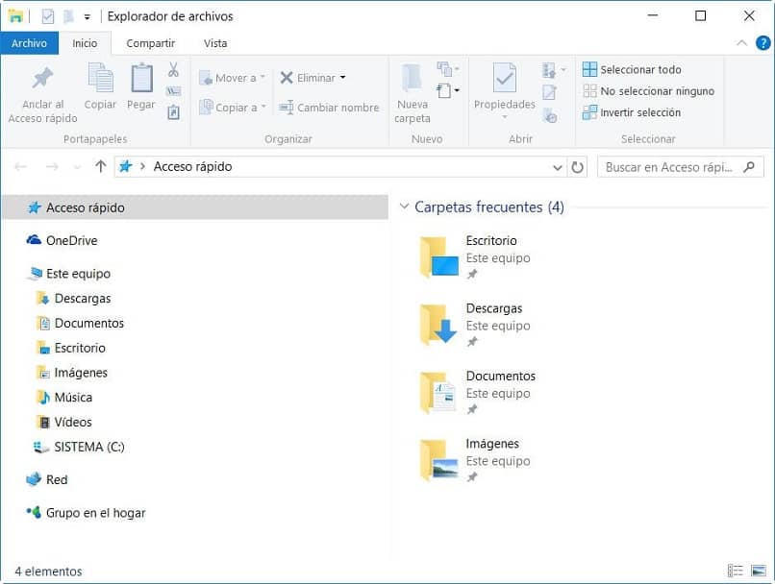Switch to the Compartir tab
The width and height of the screenshot is (775, 584).
coord(150,43)
